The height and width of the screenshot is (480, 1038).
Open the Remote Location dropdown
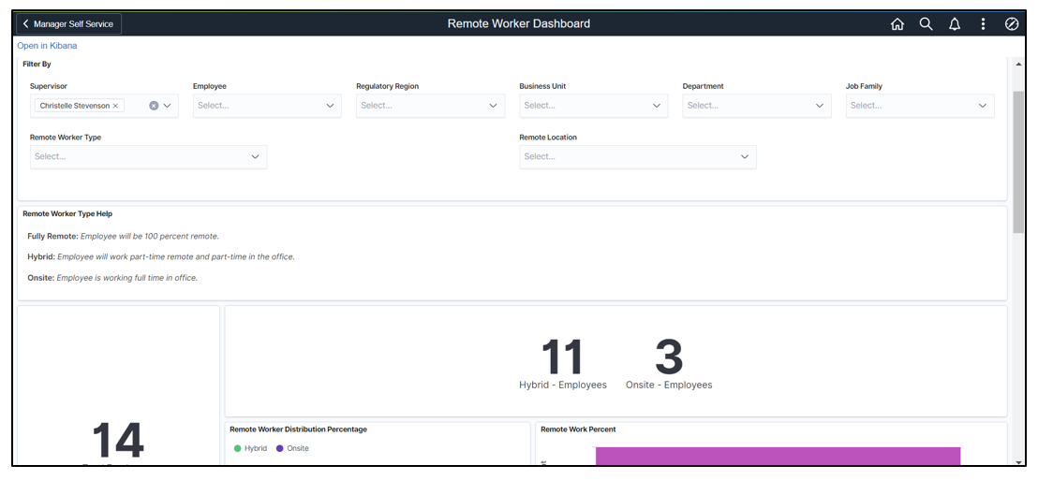coord(637,156)
